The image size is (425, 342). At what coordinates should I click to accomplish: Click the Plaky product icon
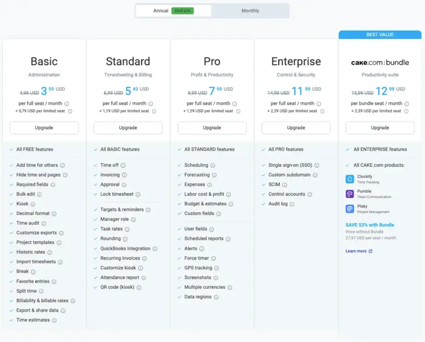(x=350, y=208)
